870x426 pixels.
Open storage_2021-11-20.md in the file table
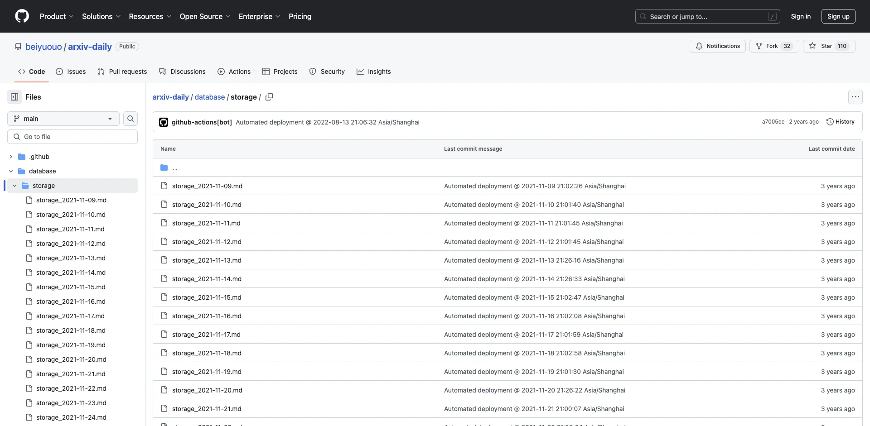click(207, 390)
